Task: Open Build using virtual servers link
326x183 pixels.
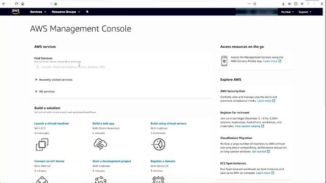Action: pyautogui.click(x=169, y=124)
